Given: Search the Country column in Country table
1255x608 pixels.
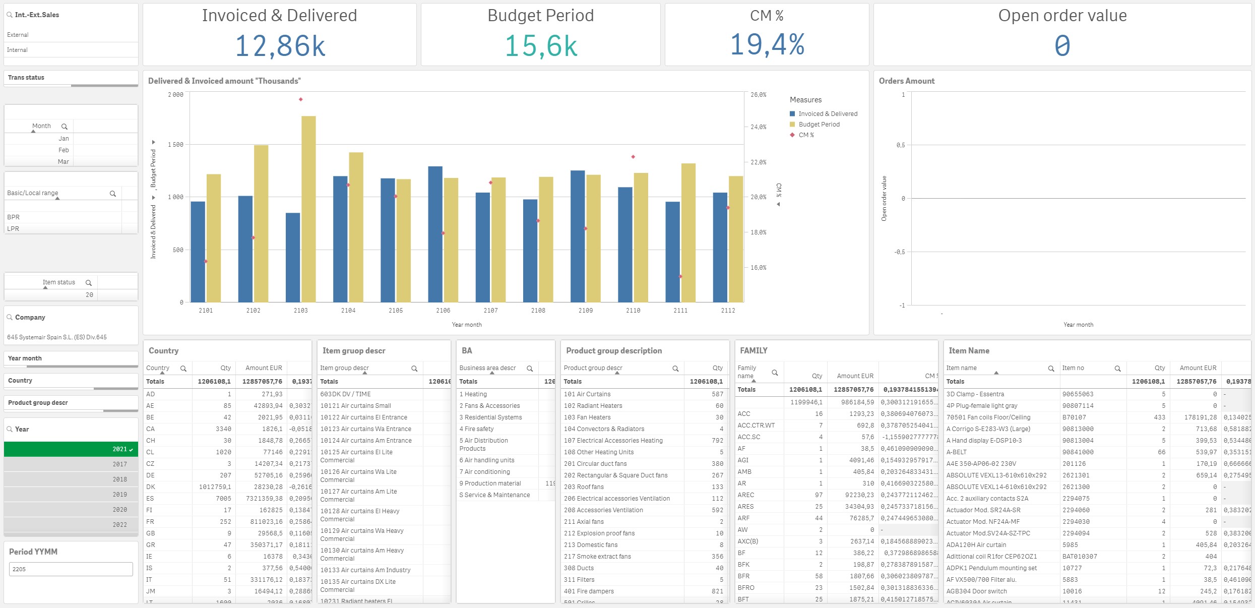Looking at the screenshot, I should (x=183, y=369).
